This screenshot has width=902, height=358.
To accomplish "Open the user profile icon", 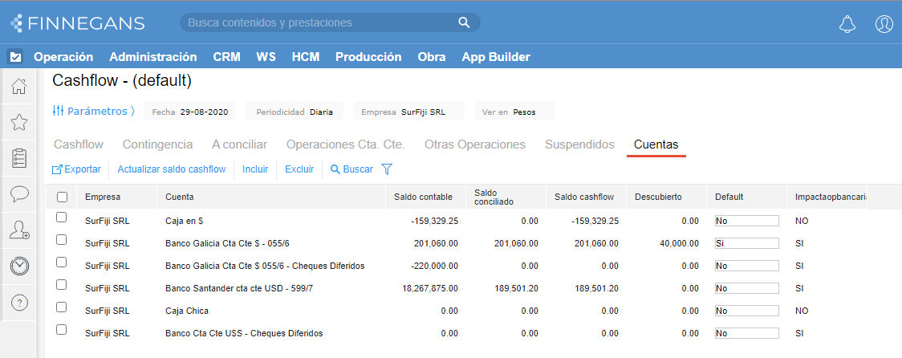I will click(x=884, y=24).
